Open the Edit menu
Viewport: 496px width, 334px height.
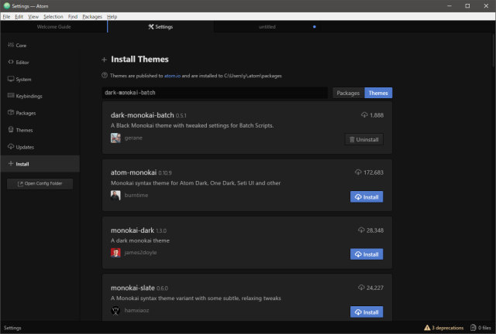click(19, 17)
